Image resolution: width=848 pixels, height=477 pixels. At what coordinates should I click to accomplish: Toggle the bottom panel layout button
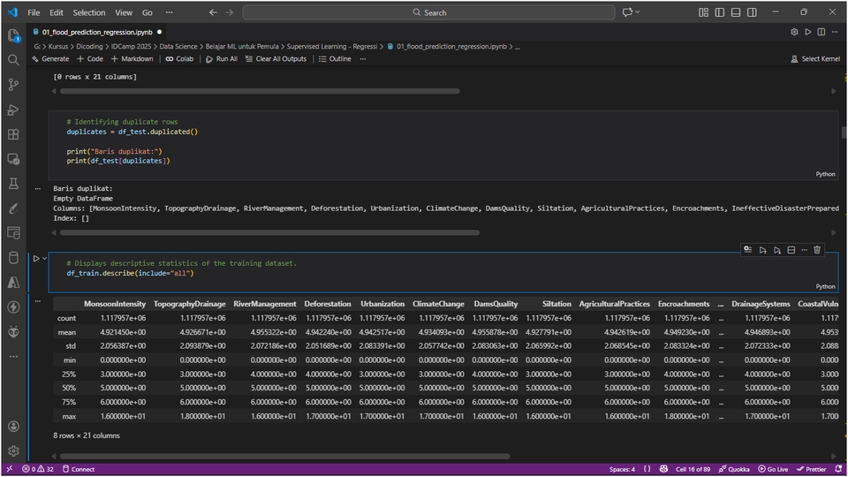pyautogui.click(x=734, y=12)
